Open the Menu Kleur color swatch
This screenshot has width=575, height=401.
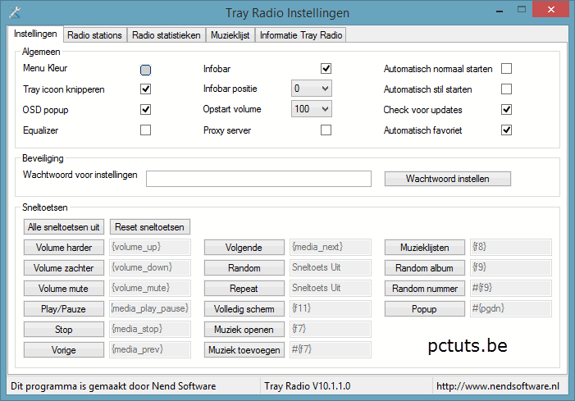(x=146, y=70)
